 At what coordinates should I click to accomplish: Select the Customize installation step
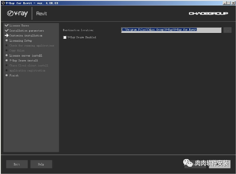(26, 35)
